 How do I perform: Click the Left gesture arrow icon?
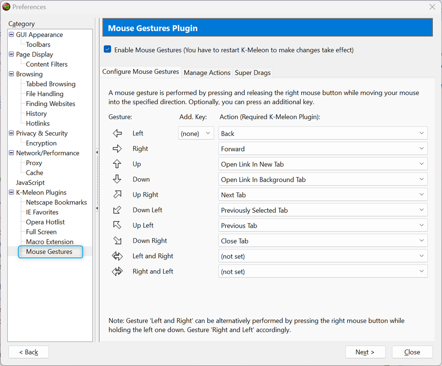(117, 133)
